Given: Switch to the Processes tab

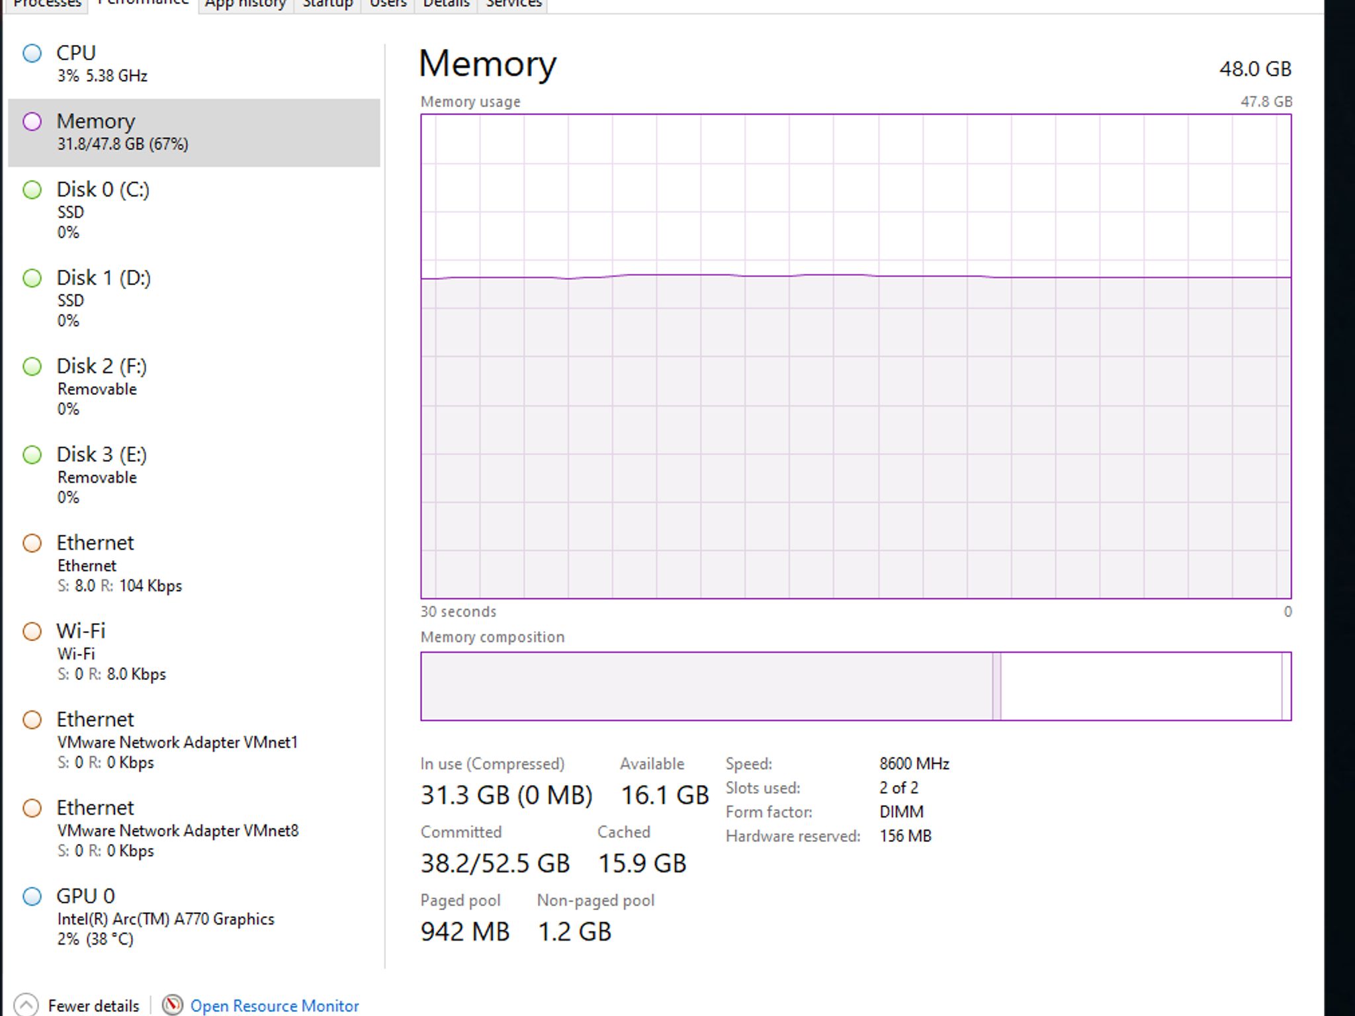Looking at the screenshot, I should [47, 4].
